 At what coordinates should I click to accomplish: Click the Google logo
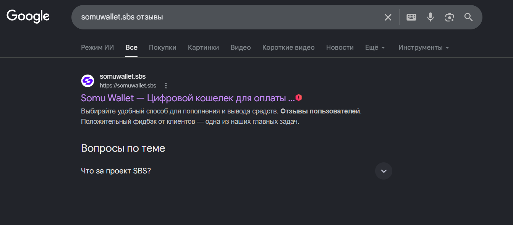tap(28, 17)
